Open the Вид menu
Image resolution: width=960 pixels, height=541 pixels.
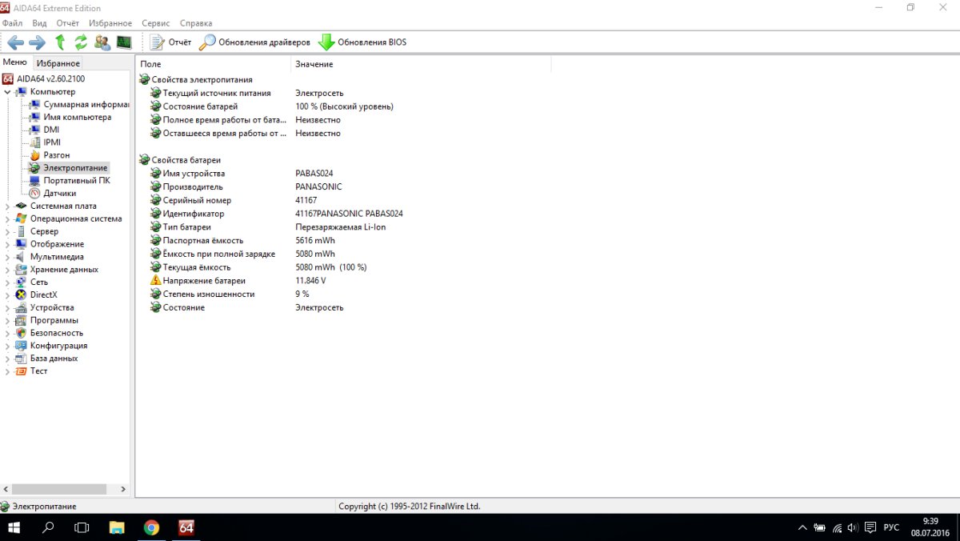point(39,23)
